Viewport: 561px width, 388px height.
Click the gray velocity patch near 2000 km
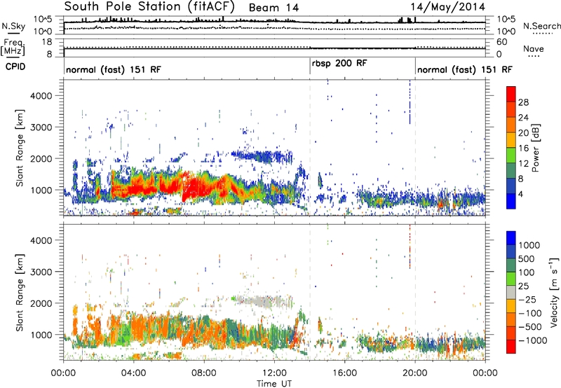point(264,302)
